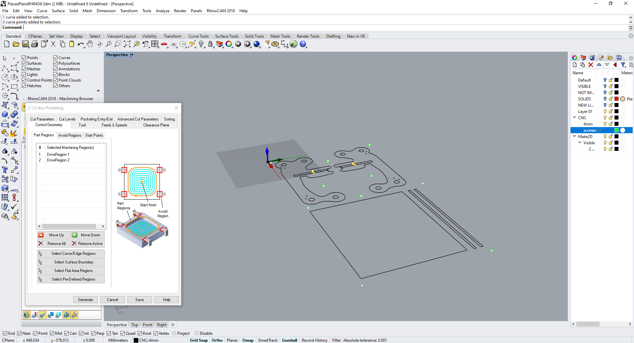Click the New file icon in toolbar

click(x=7, y=44)
